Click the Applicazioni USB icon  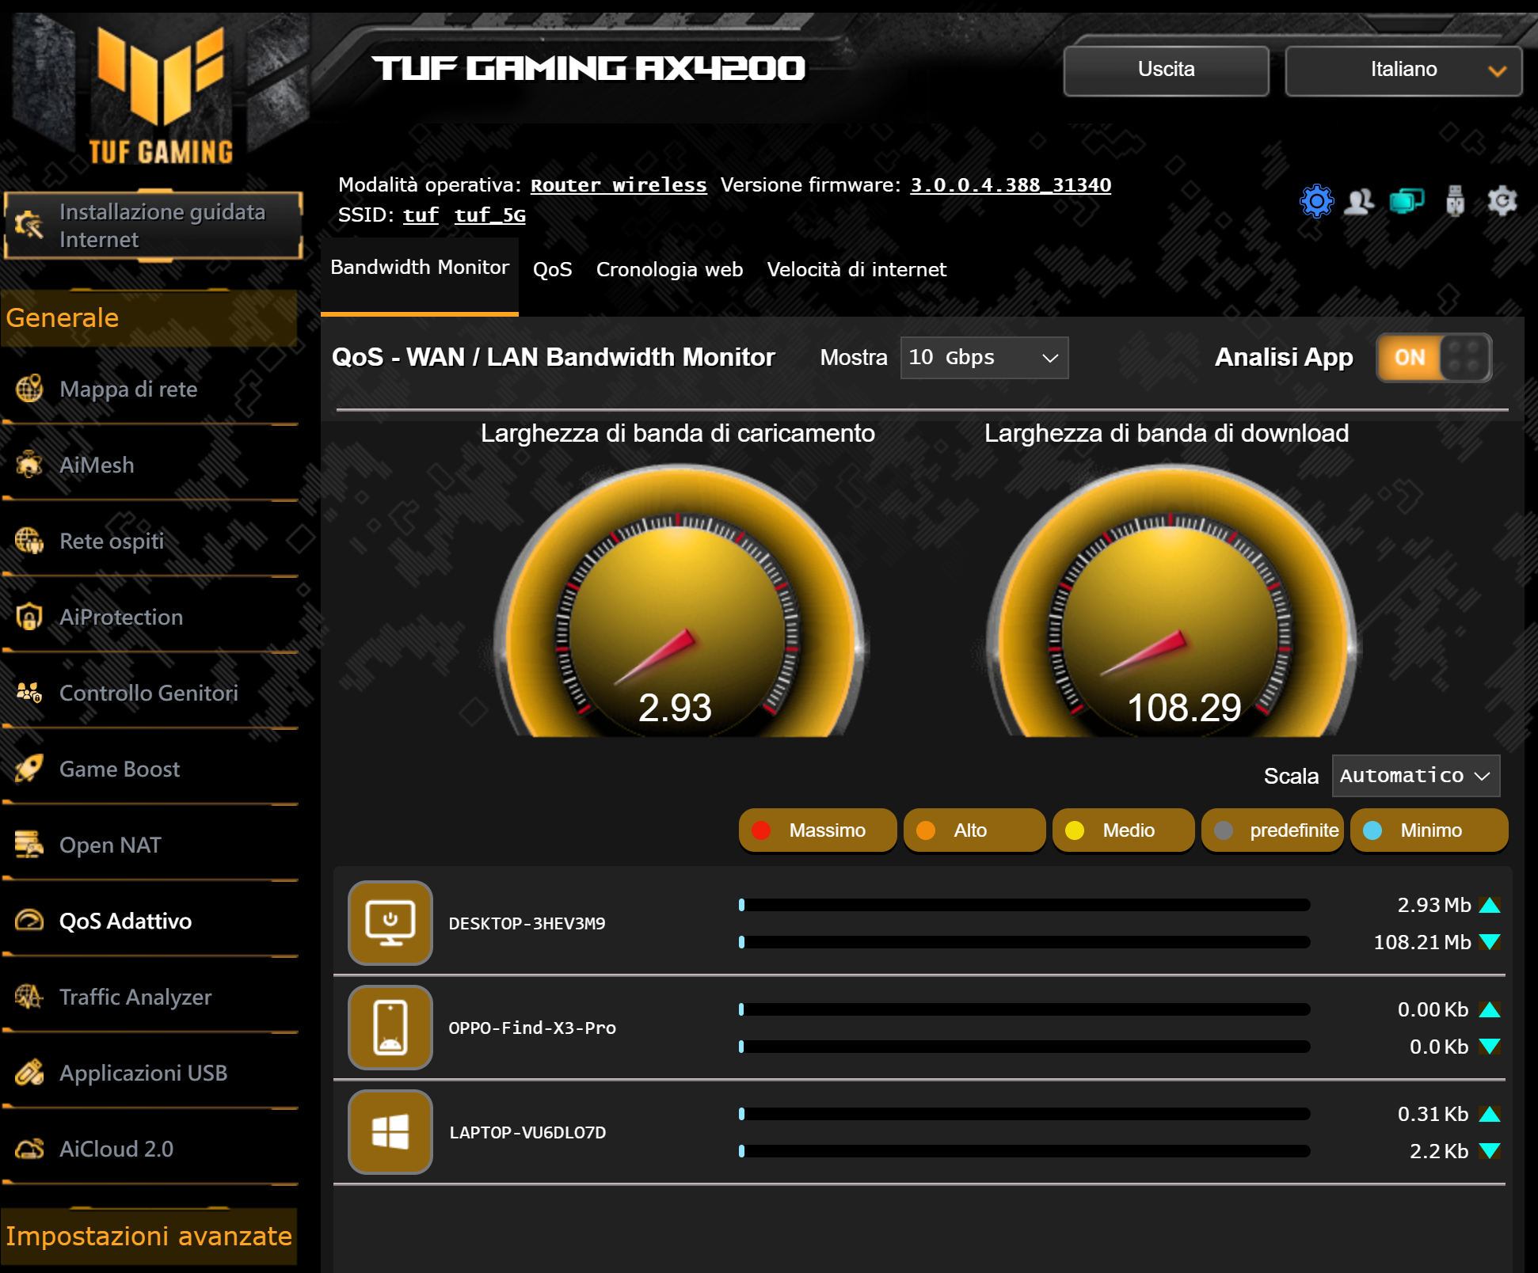click(x=29, y=1073)
